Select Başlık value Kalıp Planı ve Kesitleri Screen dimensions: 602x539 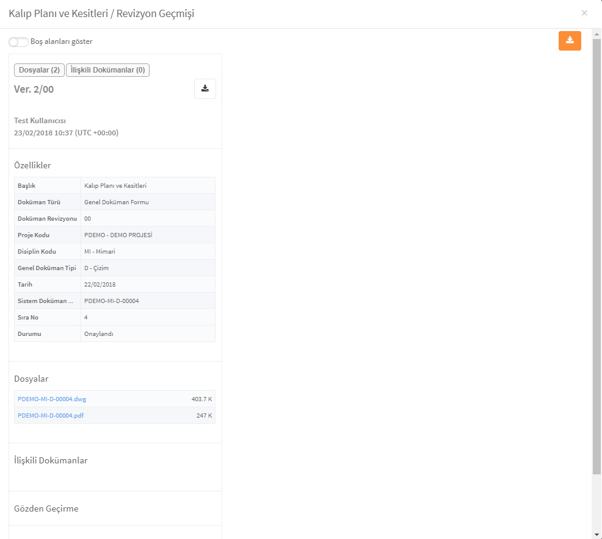point(115,185)
